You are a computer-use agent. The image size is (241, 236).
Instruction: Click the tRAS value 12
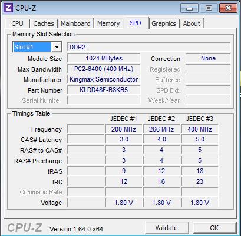[161, 171]
